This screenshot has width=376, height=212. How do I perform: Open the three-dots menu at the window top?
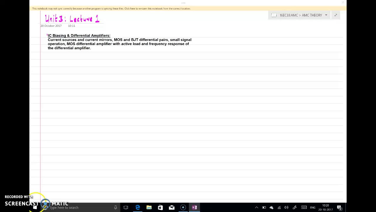[x=183, y=3]
